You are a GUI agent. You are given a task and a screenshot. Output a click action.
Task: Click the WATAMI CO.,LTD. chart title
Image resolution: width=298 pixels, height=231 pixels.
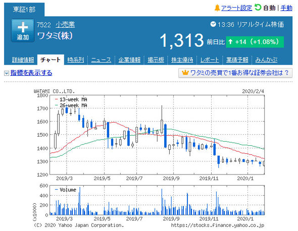coord(54,91)
